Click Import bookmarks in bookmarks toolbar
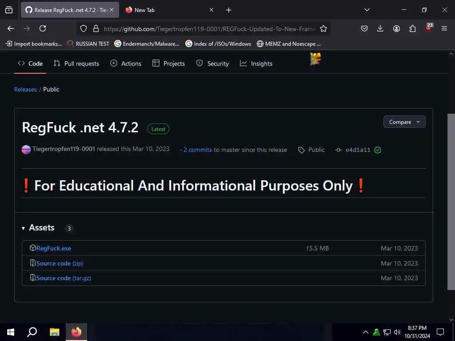 coord(34,44)
